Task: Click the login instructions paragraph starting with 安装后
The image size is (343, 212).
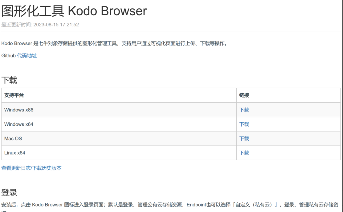Action: [117, 205]
